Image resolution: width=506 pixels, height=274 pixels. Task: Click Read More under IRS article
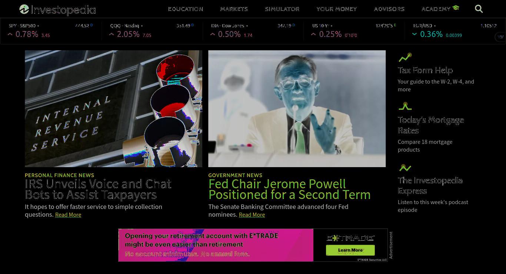(68, 215)
